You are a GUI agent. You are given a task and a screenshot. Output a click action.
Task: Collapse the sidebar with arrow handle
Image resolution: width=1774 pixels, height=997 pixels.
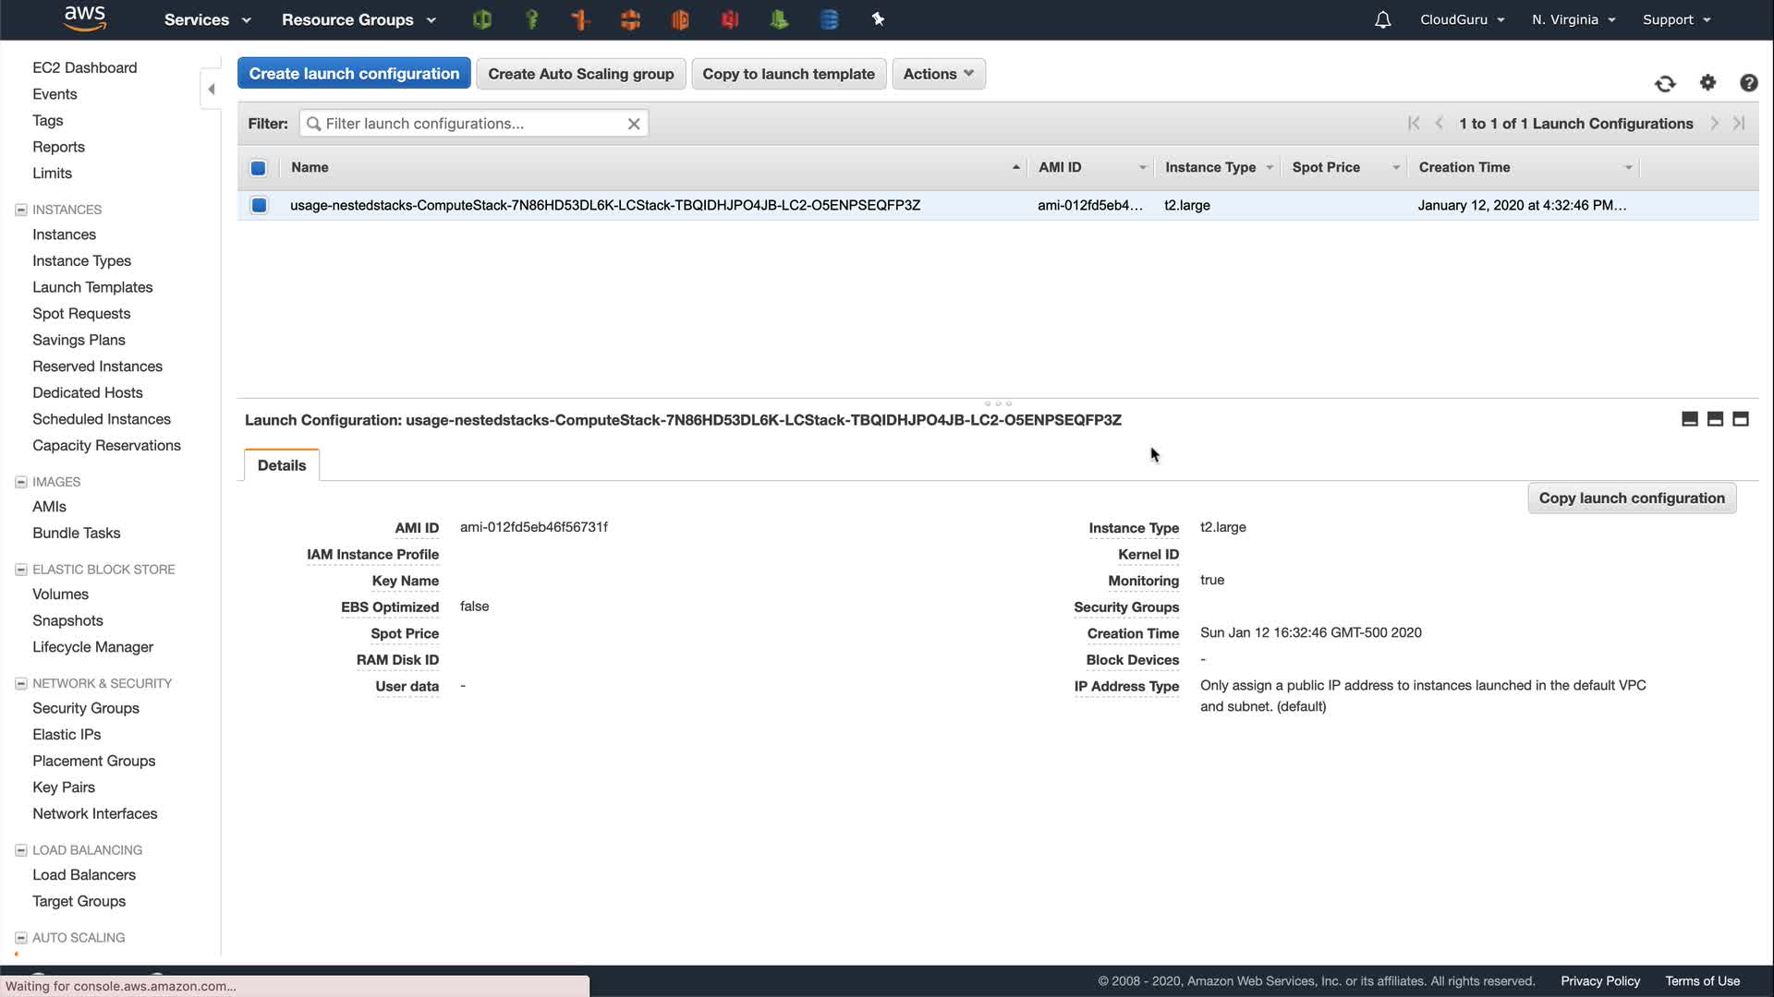(x=211, y=90)
